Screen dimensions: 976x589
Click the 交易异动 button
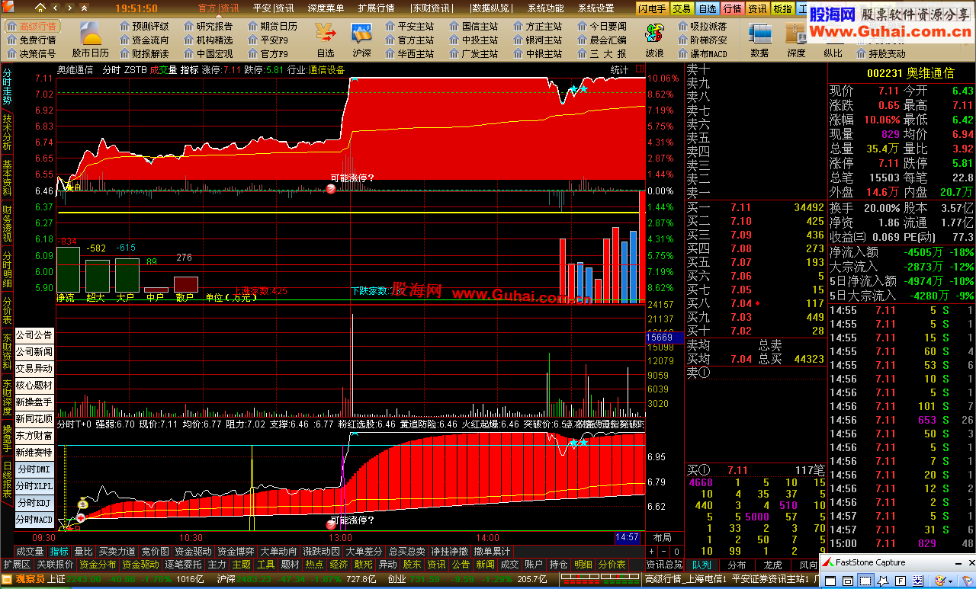coord(34,368)
